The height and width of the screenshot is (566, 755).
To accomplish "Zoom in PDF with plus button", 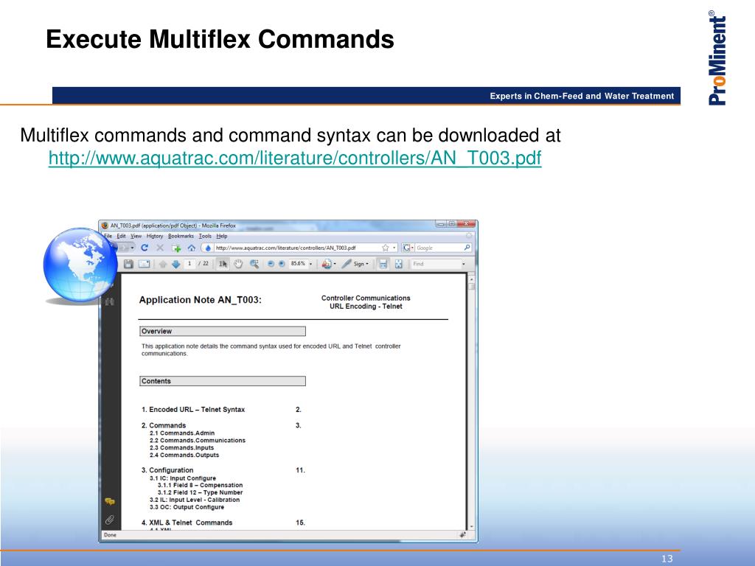I will (x=282, y=264).
